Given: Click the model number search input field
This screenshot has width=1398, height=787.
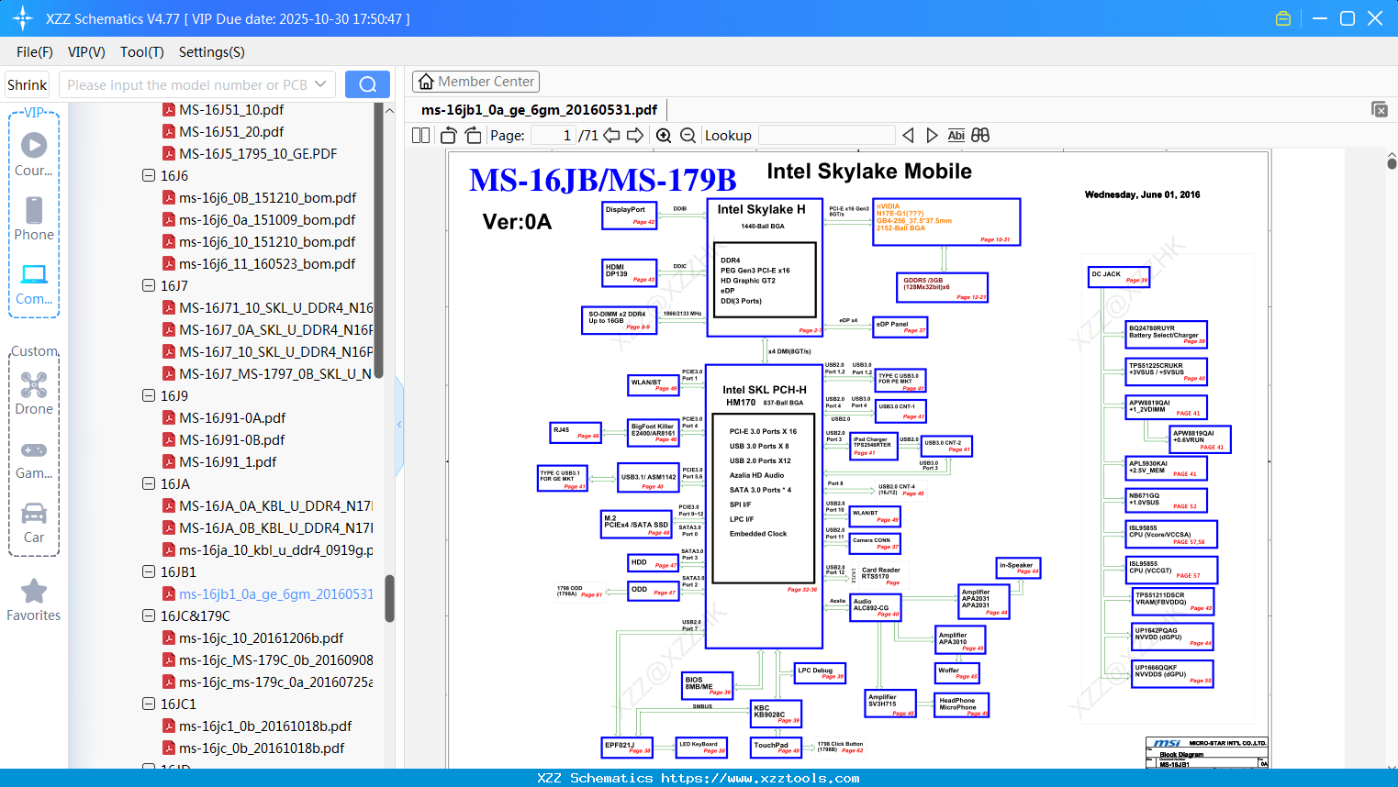Looking at the screenshot, I should click(x=186, y=84).
